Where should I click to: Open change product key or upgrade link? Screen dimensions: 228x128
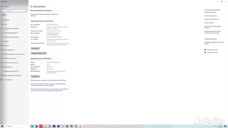[x=48, y=80]
